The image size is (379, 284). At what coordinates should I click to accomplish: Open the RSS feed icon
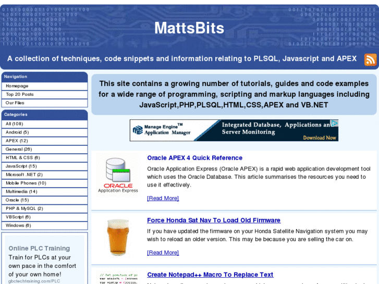370,60
